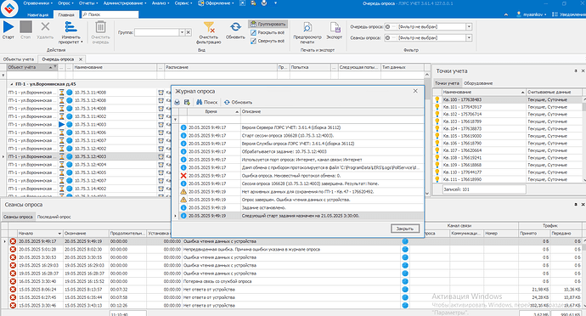
Task: Click the Очистить фильтрацию funnel icon
Action: coord(209,27)
